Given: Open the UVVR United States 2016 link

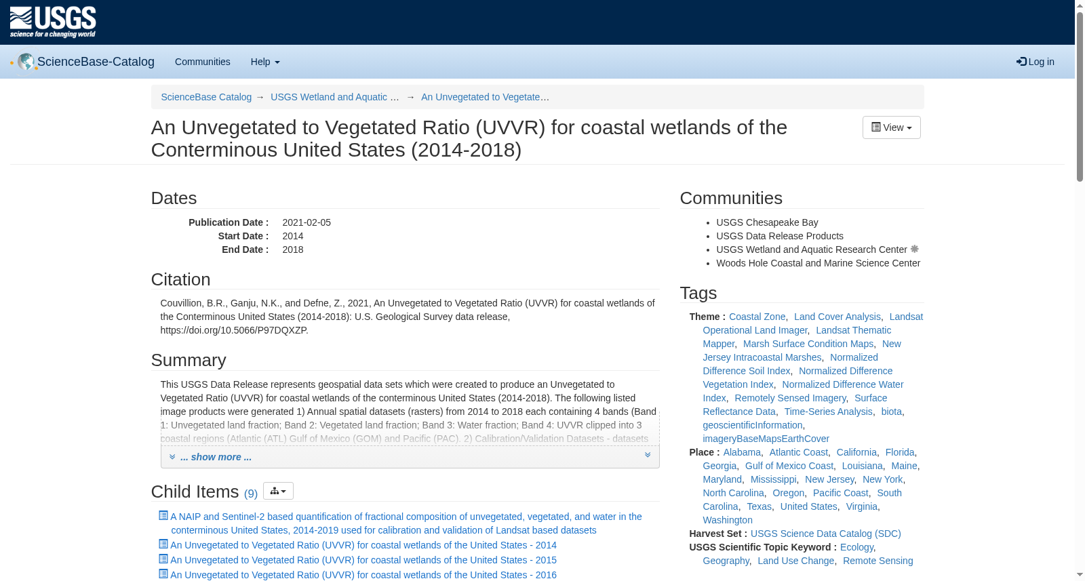Looking at the screenshot, I should (363, 575).
